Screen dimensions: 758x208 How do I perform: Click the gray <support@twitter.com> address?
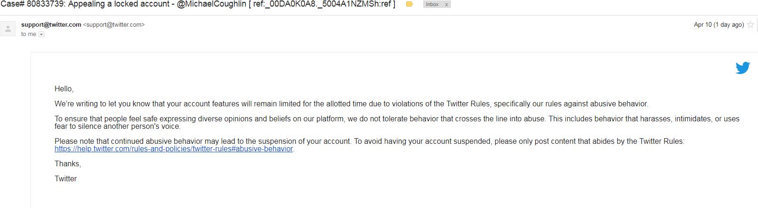tap(114, 24)
